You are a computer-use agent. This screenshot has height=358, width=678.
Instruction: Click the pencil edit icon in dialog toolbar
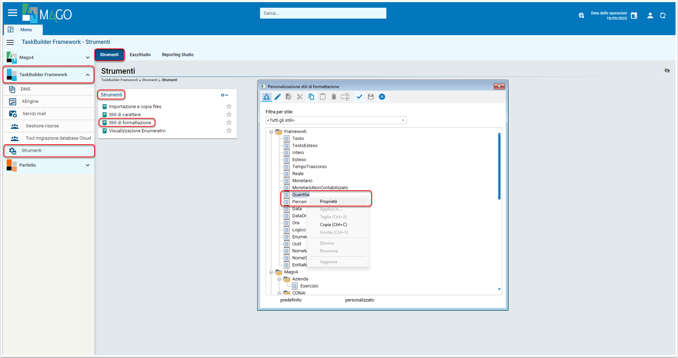[x=278, y=97]
